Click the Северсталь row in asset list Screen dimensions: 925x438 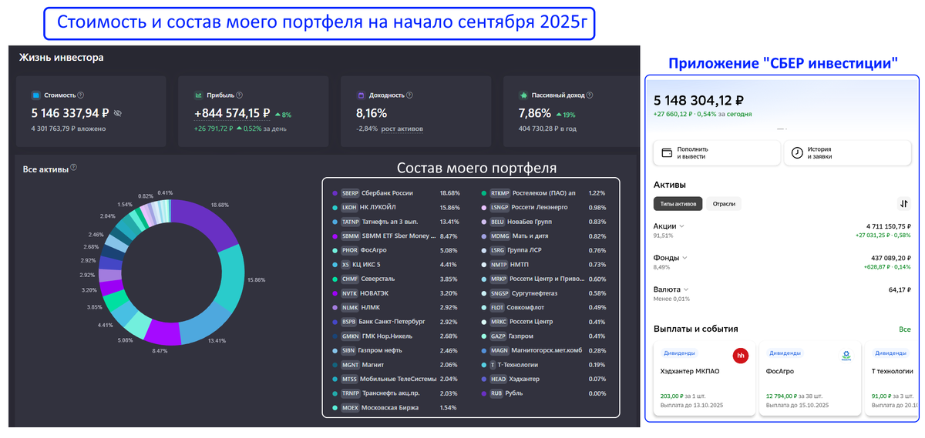coord(395,279)
